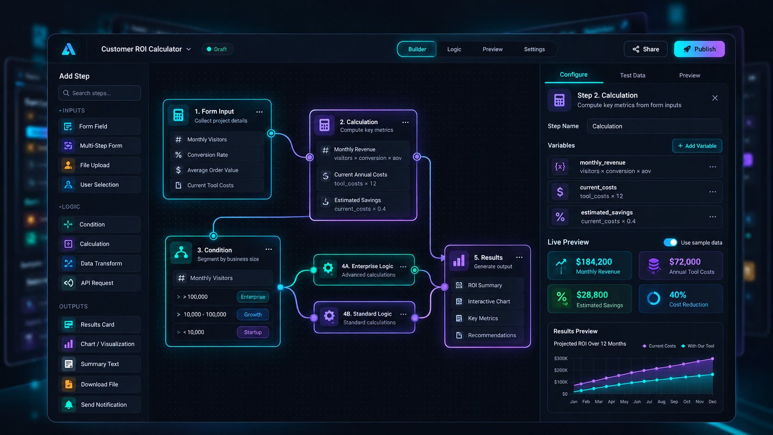Click the Chart / Visualization icon
The width and height of the screenshot is (773, 435).
[68, 344]
